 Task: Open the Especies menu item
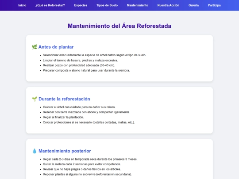81,5
